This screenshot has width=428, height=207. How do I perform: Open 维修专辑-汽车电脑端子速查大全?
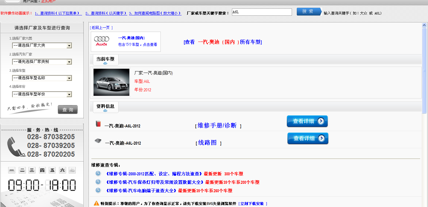coord(141,191)
